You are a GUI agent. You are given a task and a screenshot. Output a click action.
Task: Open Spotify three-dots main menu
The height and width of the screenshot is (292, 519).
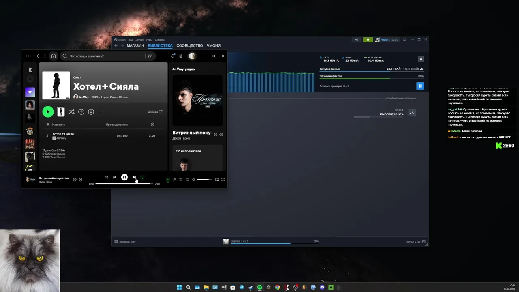(28, 56)
